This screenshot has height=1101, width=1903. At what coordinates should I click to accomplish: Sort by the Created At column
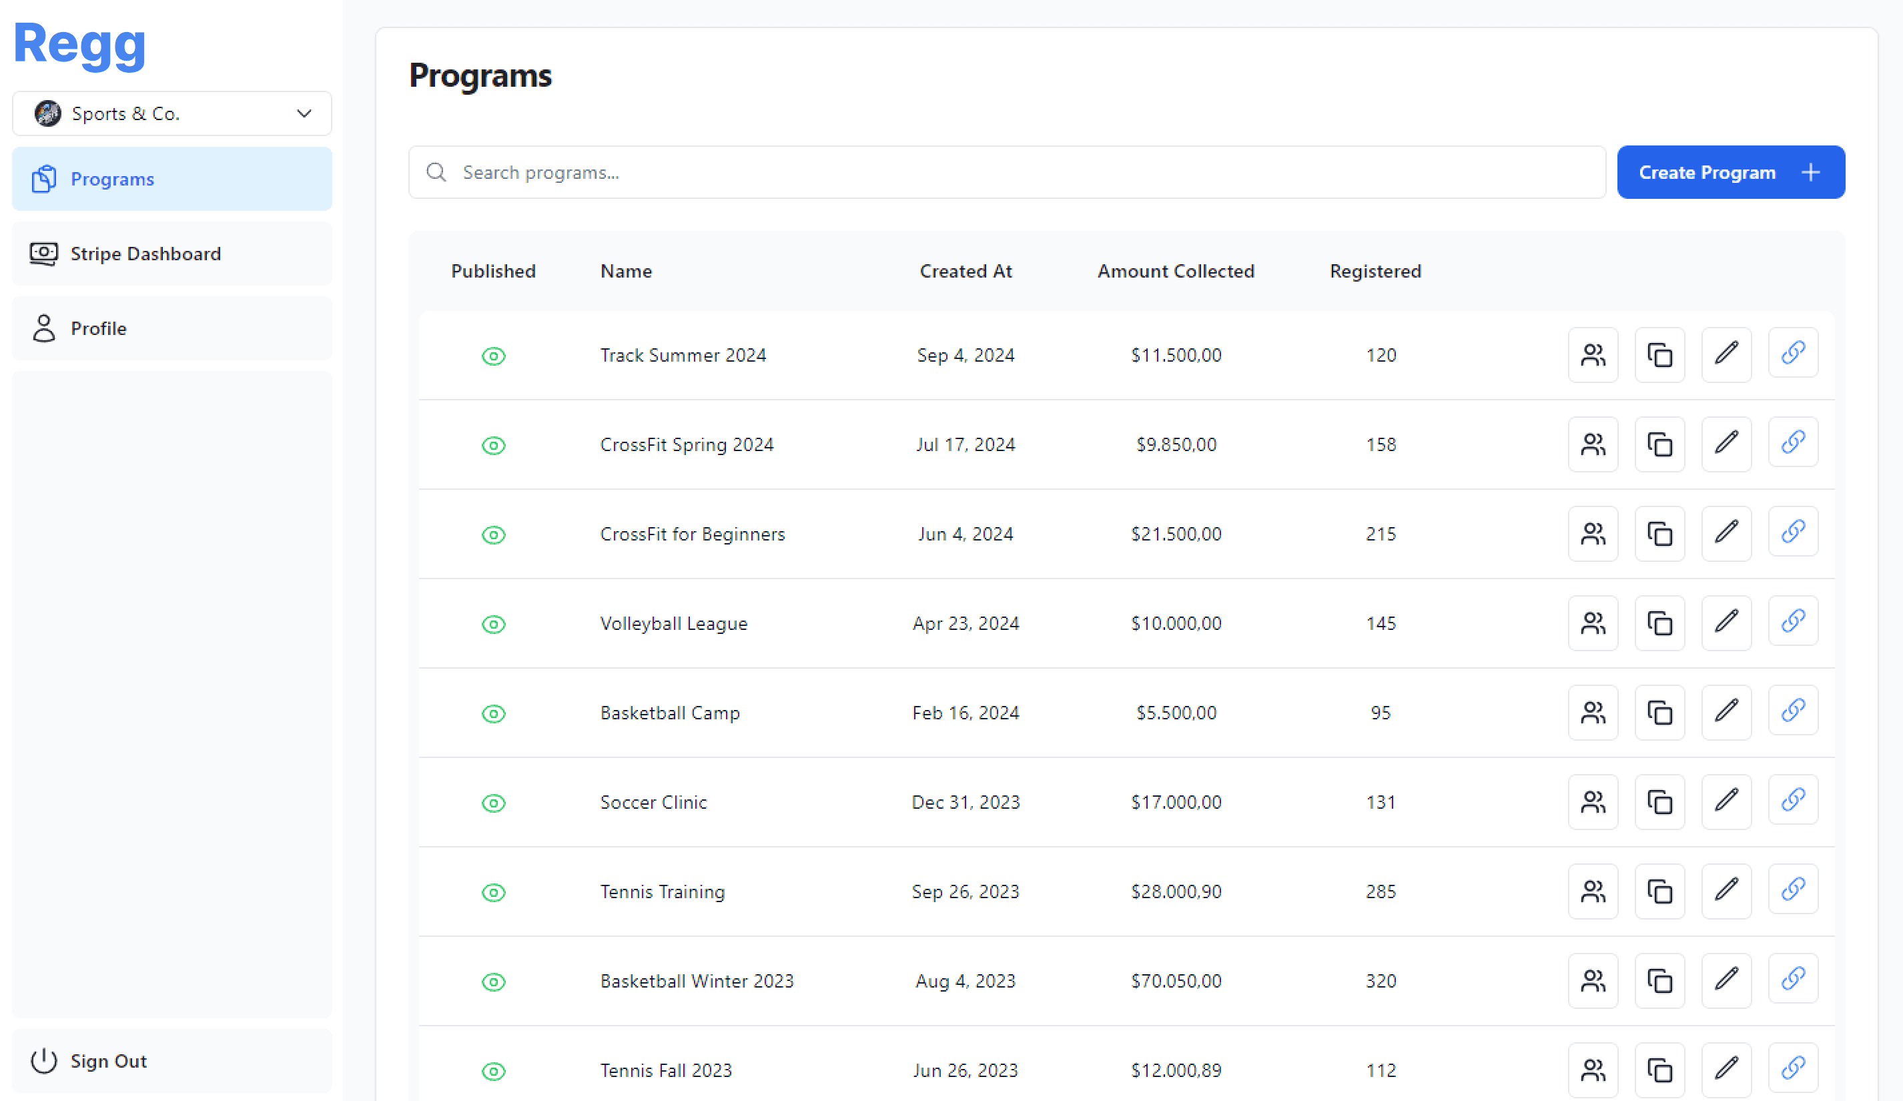click(x=965, y=271)
